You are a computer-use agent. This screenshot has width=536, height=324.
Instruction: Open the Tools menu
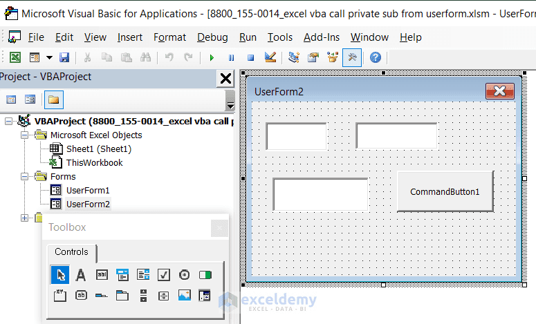tap(280, 37)
